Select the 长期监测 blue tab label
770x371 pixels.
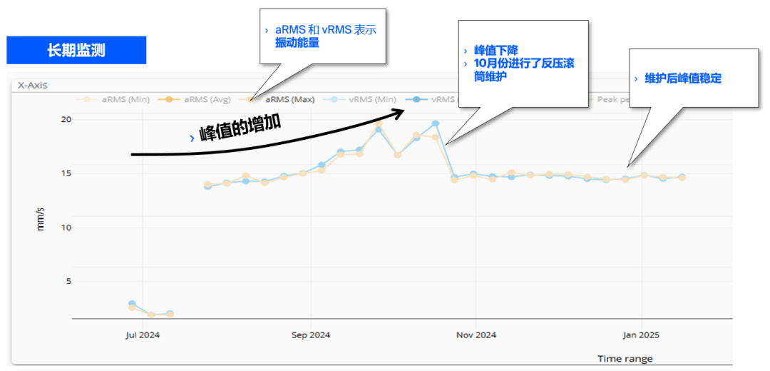click(76, 50)
